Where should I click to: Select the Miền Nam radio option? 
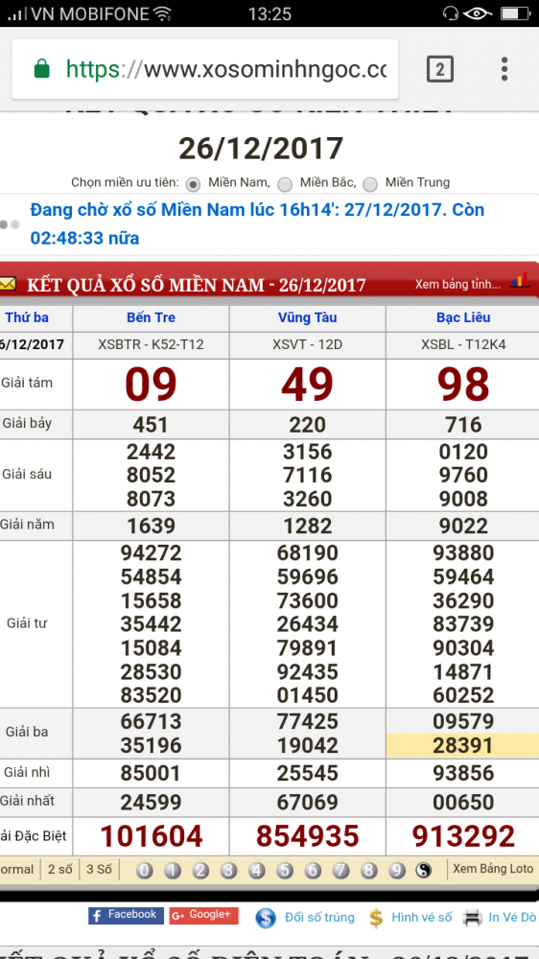pyautogui.click(x=194, y=183)
